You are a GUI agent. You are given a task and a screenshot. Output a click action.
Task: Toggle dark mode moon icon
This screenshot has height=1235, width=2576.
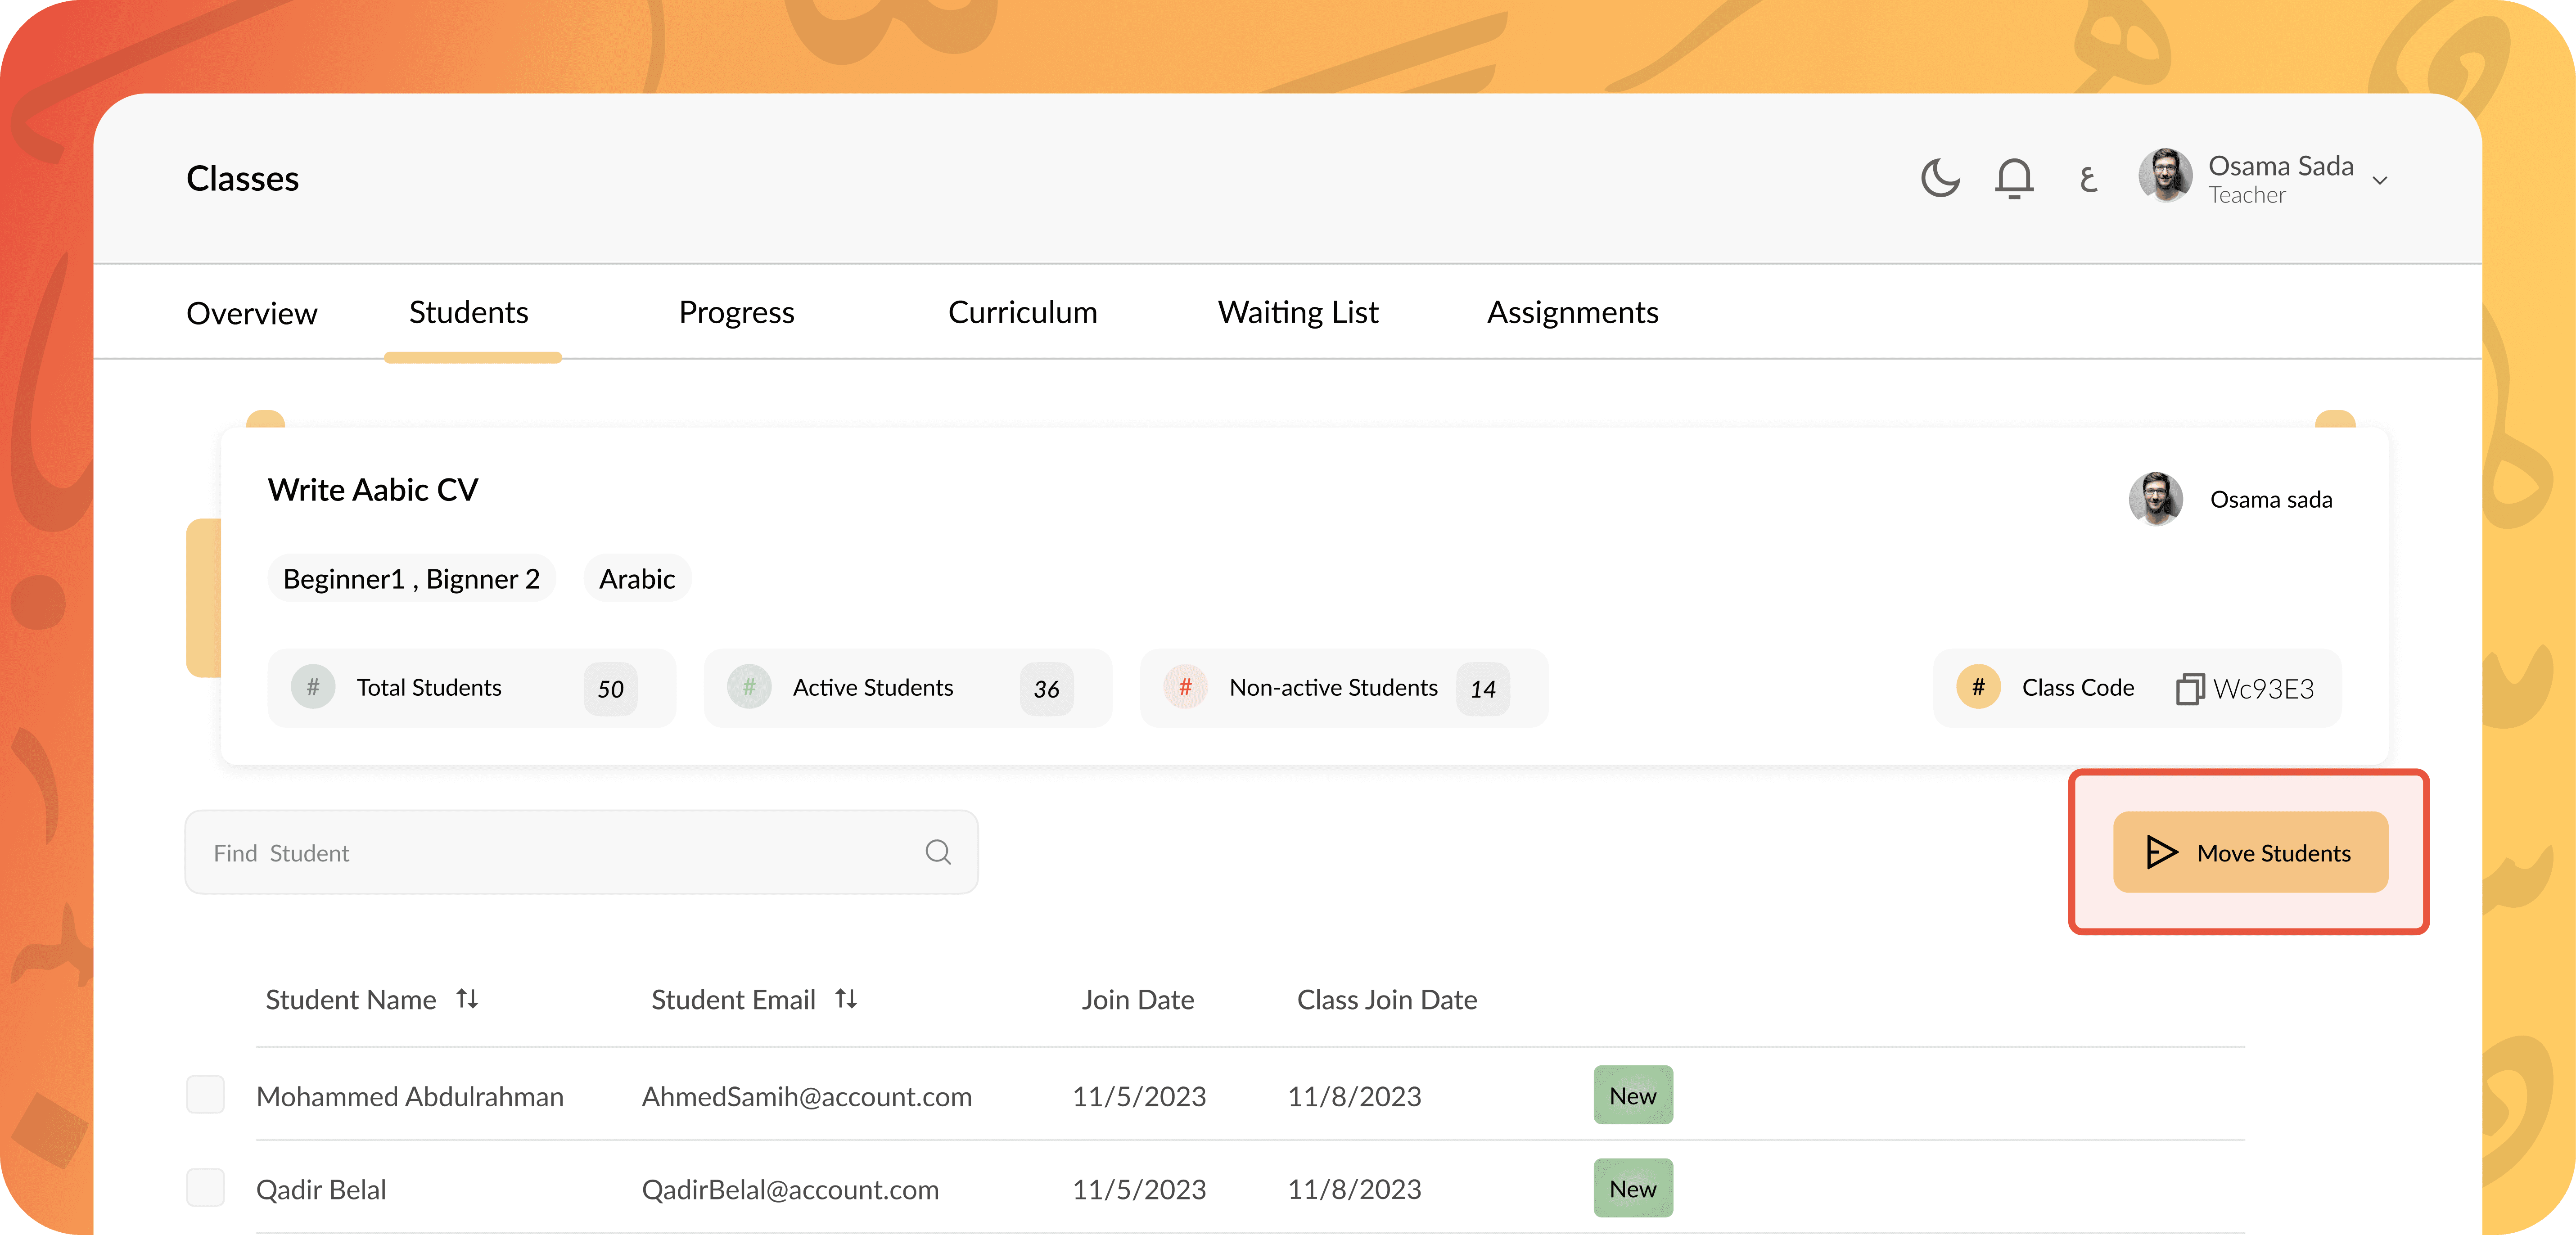coord(1940,179)
